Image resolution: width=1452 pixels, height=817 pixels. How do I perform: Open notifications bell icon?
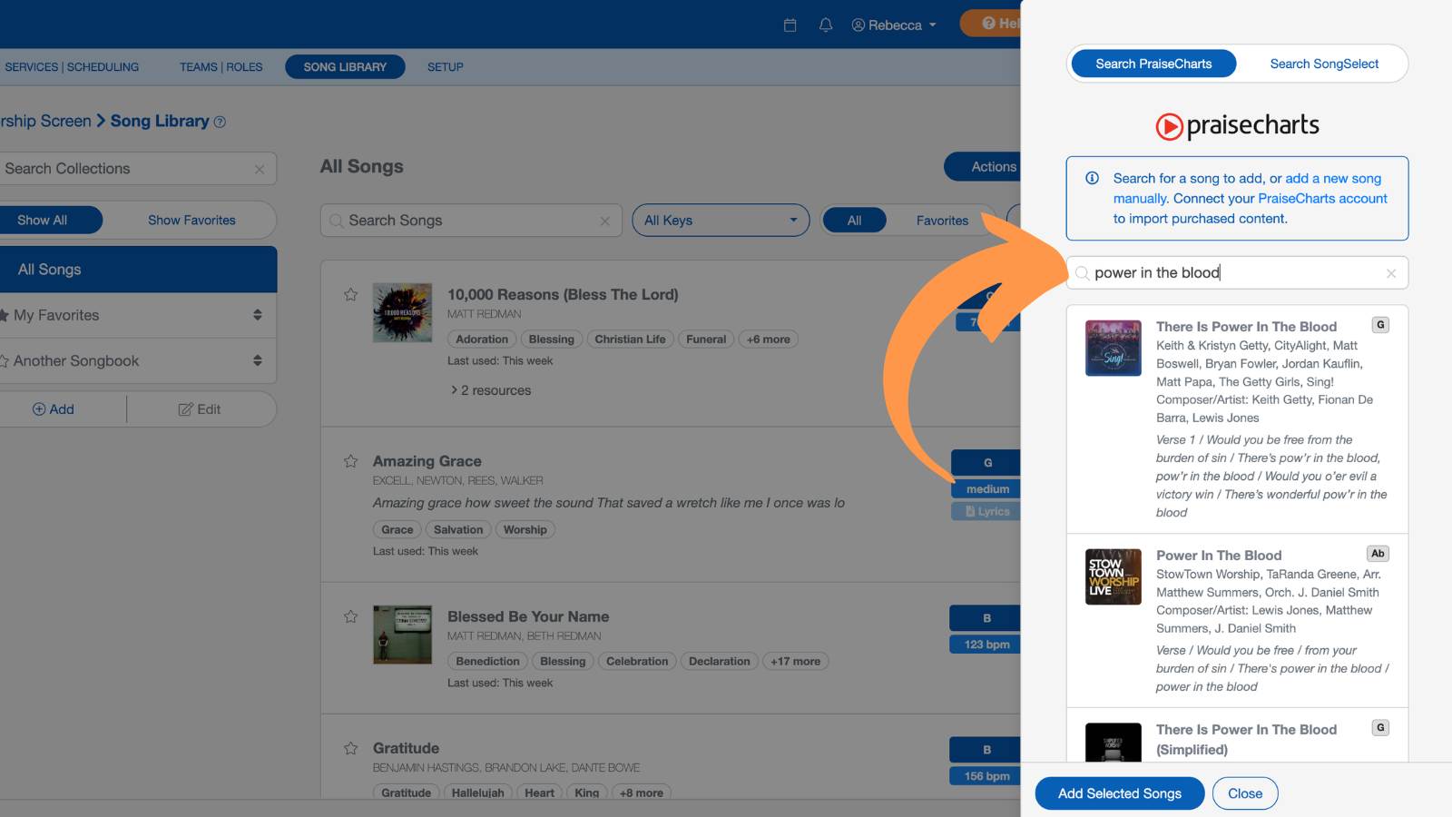[x=825, y=25]
